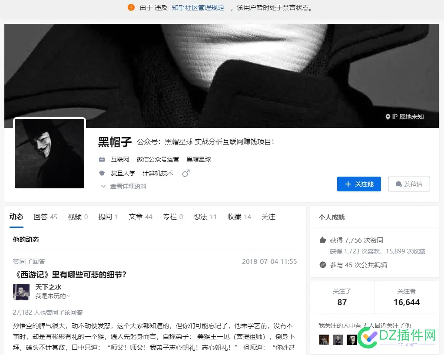Viewport: 444px width, 355px height.
Task: Open the 想法 tab
Action: click(201, 217)
